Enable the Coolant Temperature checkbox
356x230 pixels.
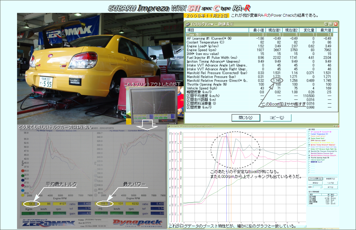[309, 134]
